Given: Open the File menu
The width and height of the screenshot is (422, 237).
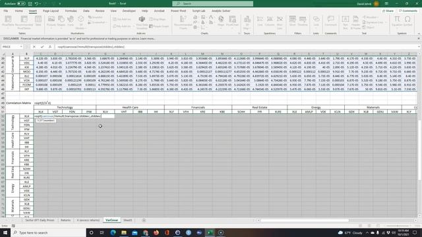Looking at the screenshot, I should click(6, 11).
